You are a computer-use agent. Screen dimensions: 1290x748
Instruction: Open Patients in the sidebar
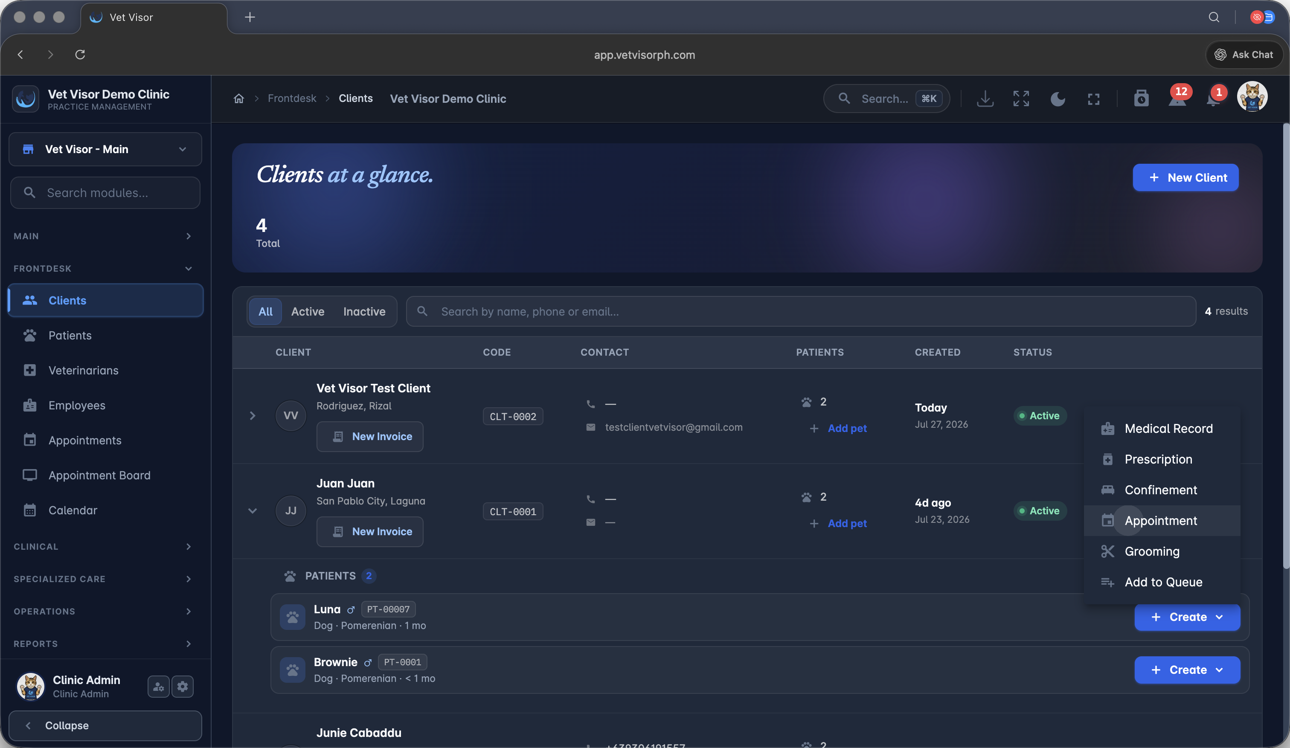[105, 335]
